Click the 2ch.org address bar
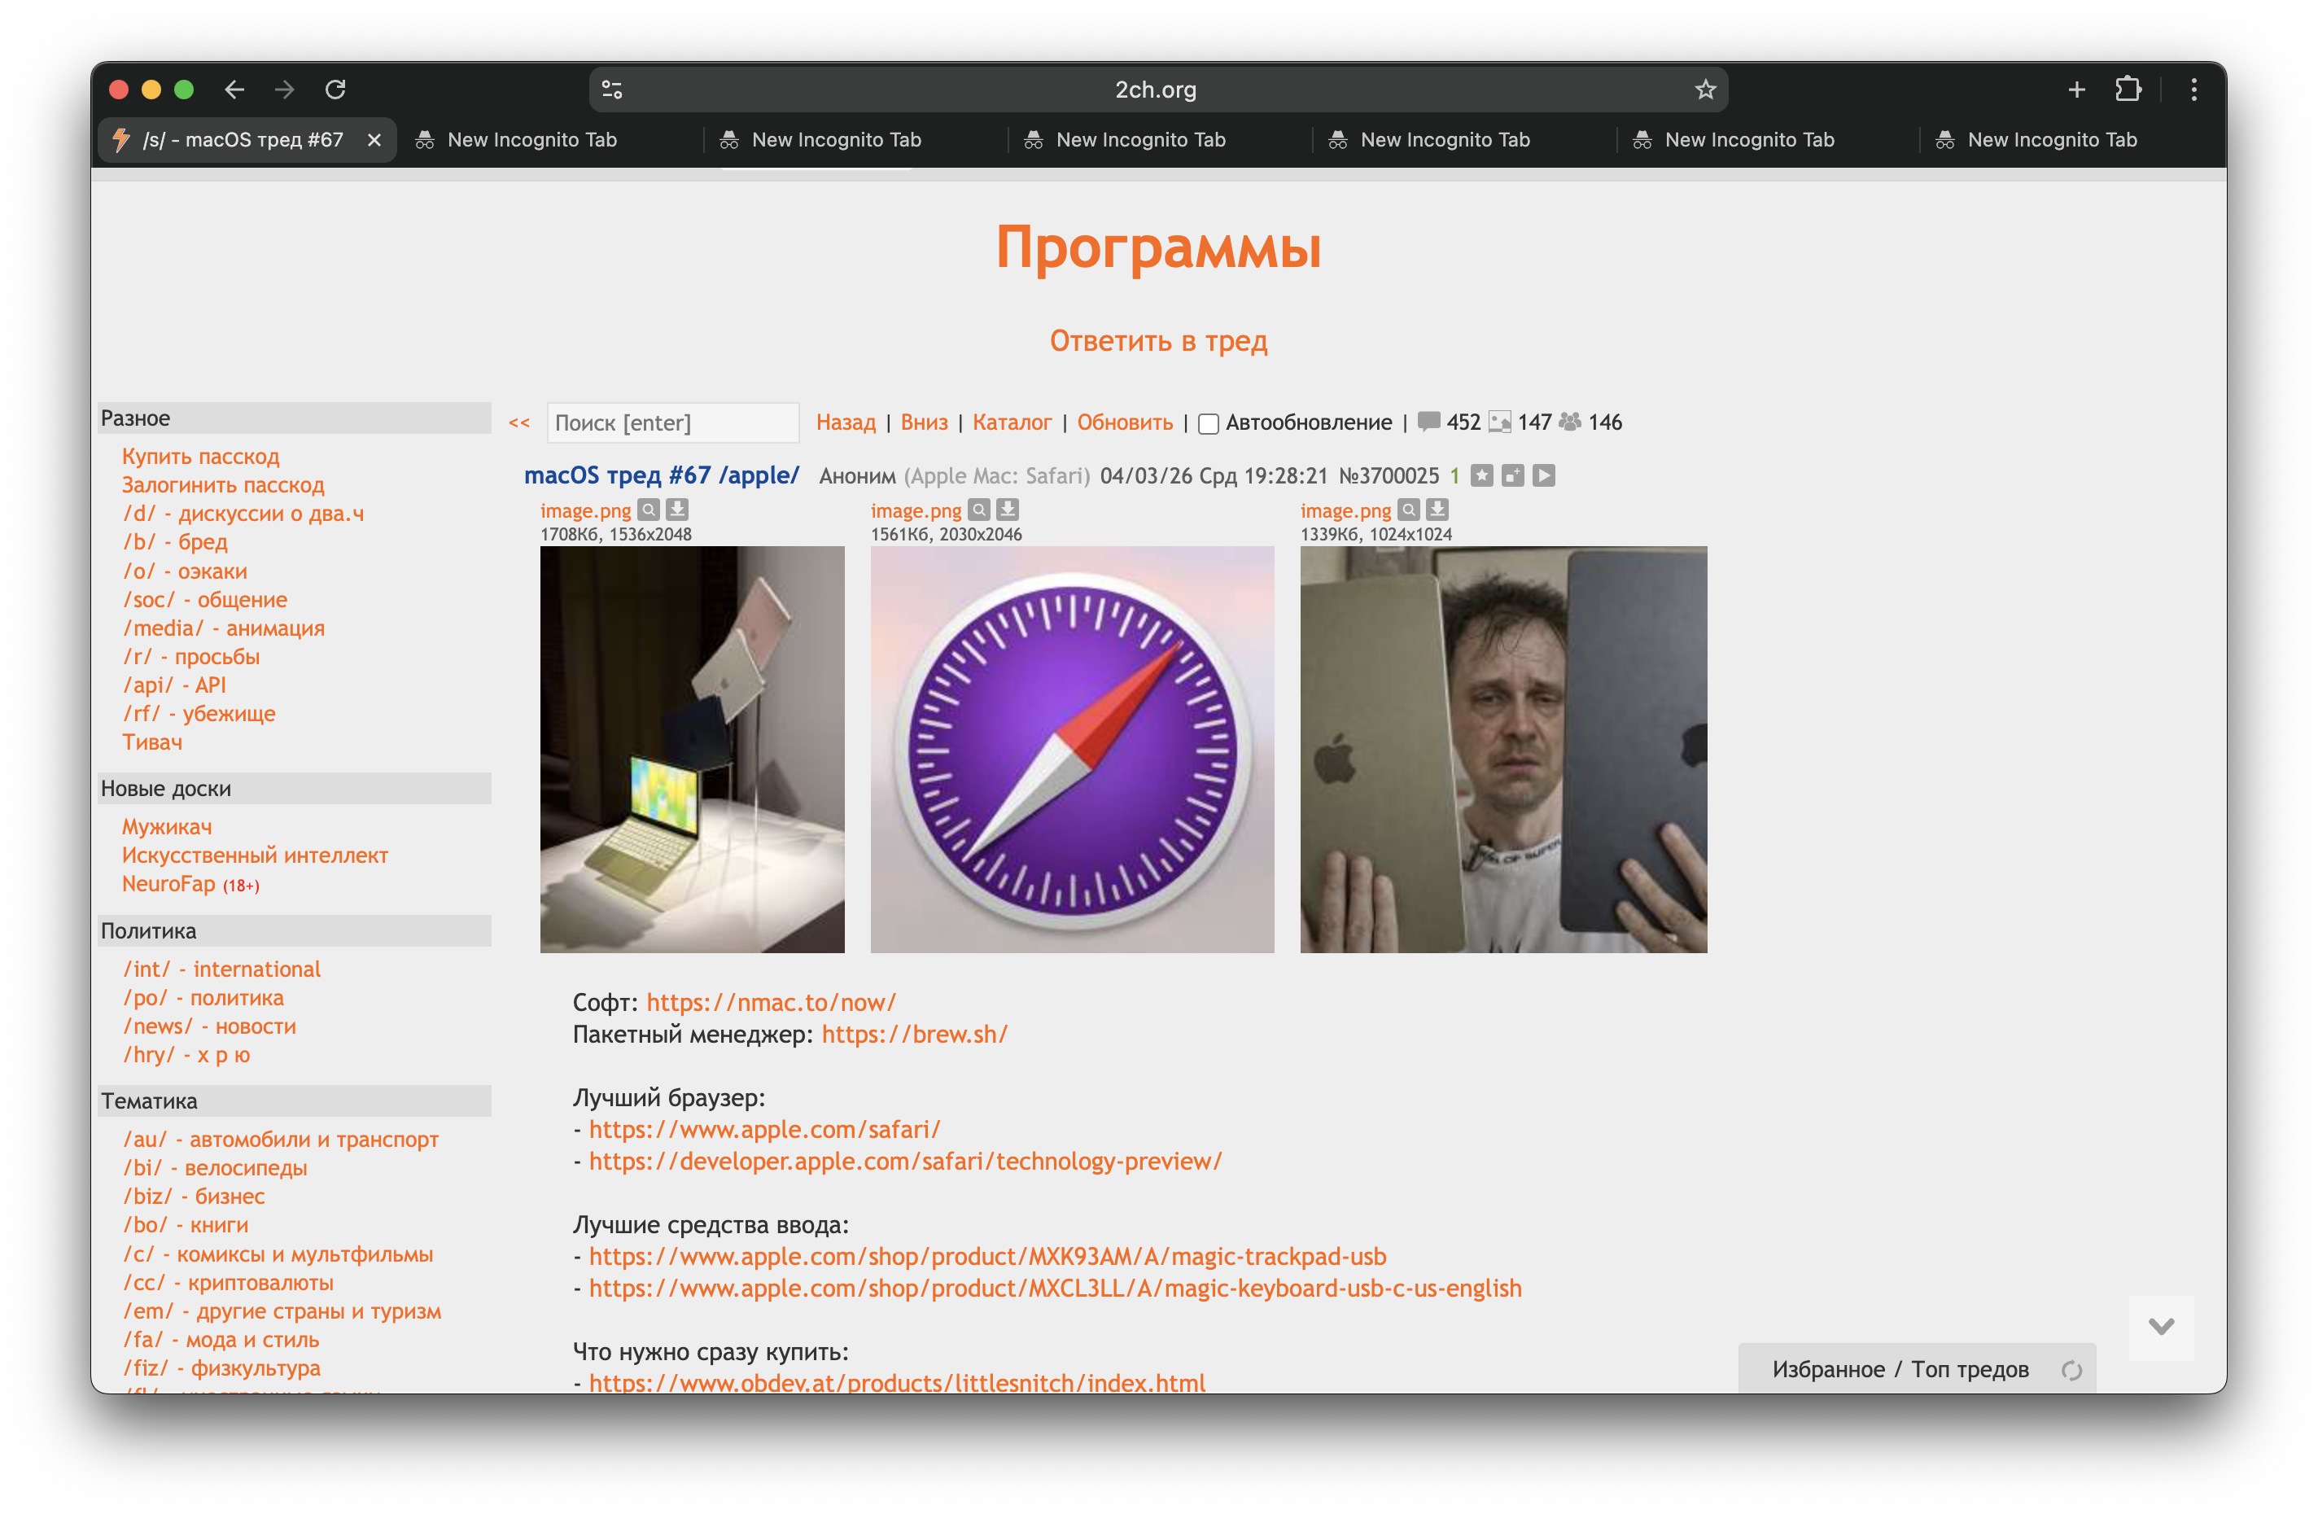This screenshot has height=1514, width=2318. pyautogui.click(x=1157, y=90)
